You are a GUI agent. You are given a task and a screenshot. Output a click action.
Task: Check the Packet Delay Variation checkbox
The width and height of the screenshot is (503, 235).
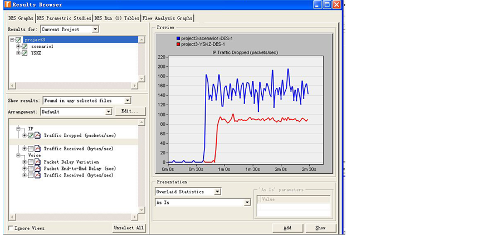[31, 162]
